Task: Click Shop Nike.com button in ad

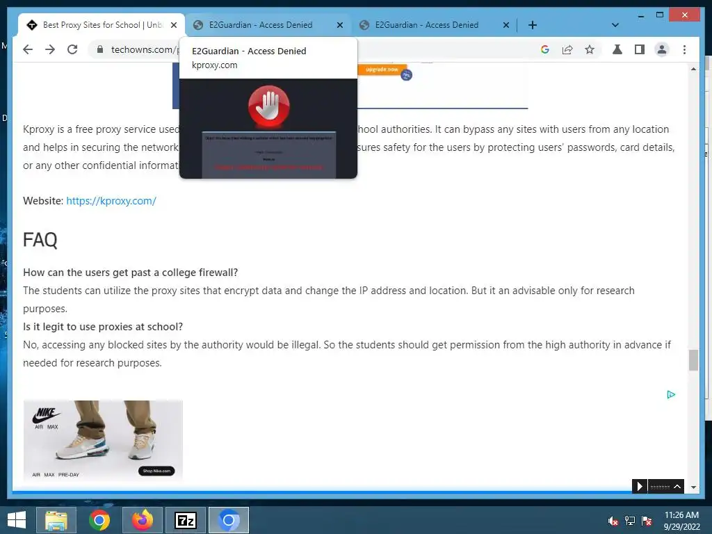Action: [156, 471]
